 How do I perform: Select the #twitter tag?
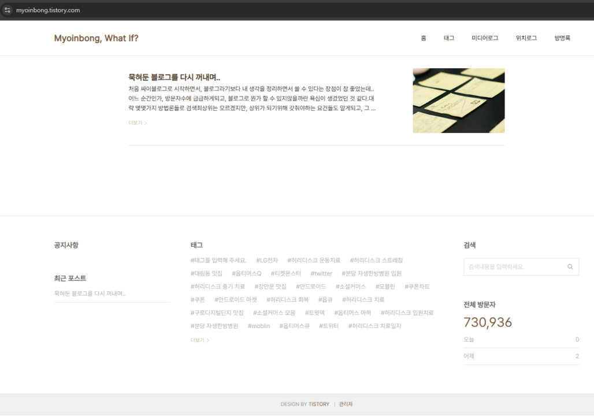(321, 273)
